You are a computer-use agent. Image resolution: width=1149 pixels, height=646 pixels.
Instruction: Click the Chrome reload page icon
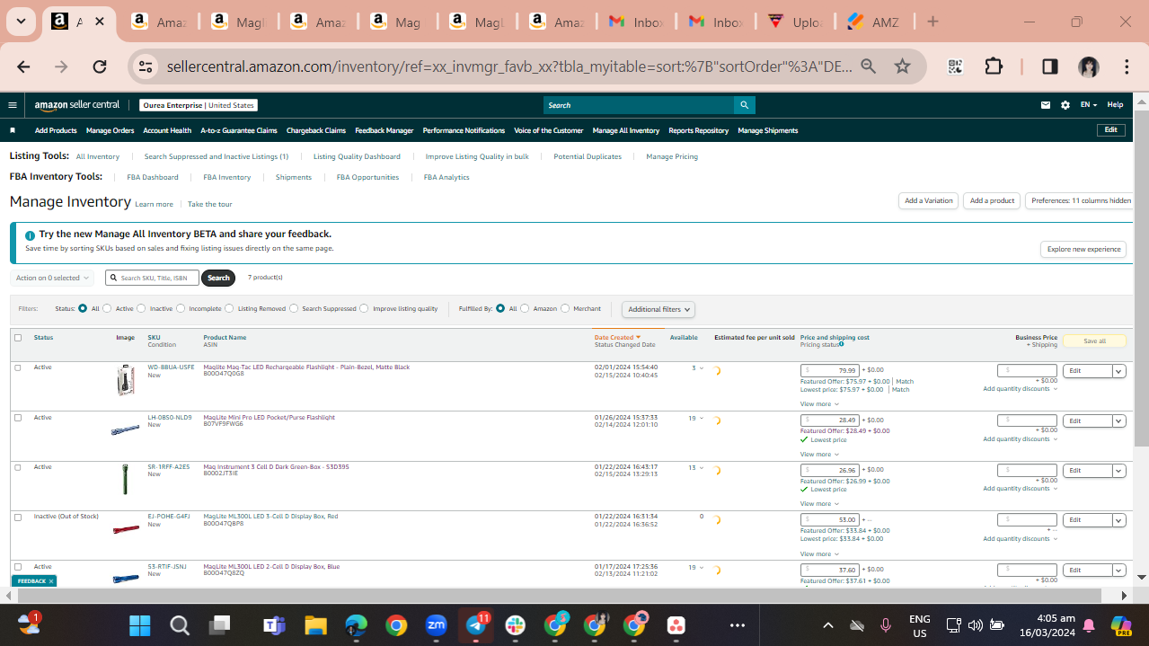tap(100, 66)
